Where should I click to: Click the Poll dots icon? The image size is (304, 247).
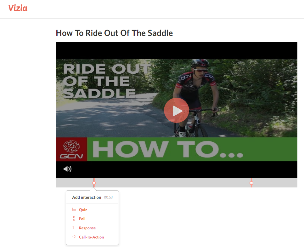[x=74, y=219]
